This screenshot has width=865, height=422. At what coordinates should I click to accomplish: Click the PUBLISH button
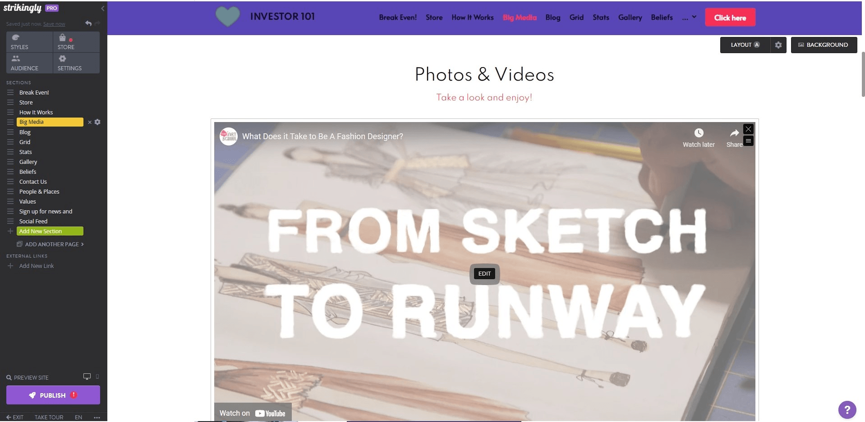point(53,395)
